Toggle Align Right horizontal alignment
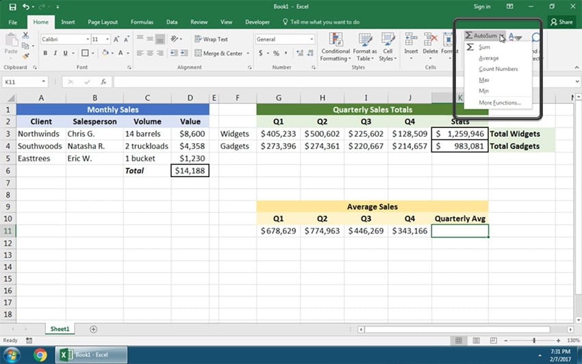 tap(160, 53)
